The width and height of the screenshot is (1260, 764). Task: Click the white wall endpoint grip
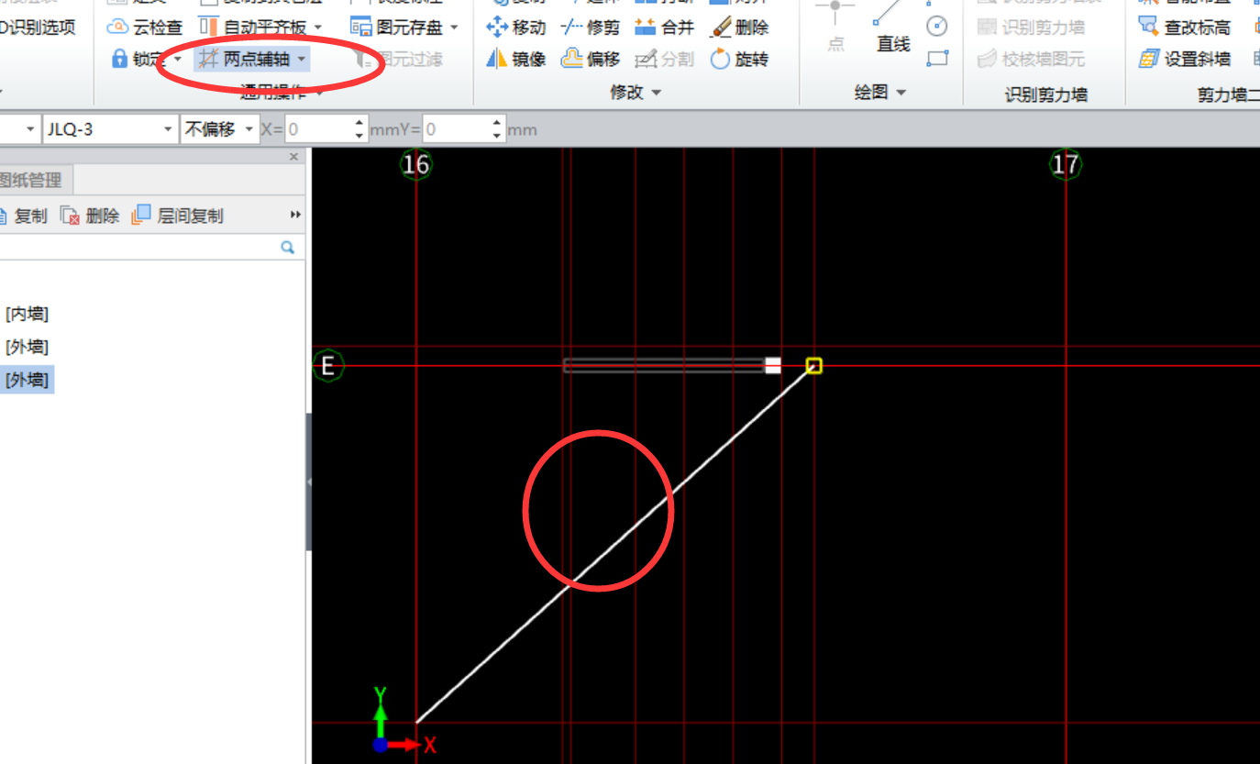[773, 366]
